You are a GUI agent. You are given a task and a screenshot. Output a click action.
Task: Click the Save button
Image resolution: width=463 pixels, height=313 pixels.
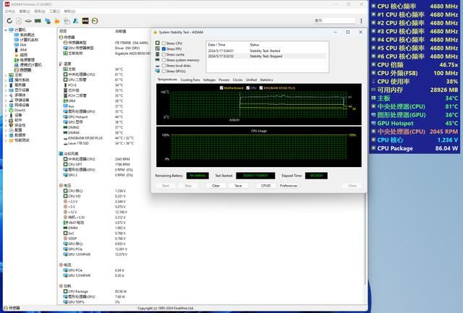(x=238, y=186)
